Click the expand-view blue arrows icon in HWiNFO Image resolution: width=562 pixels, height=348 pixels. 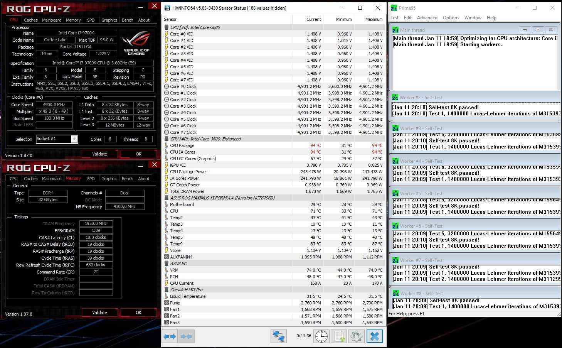click(170, 336)
